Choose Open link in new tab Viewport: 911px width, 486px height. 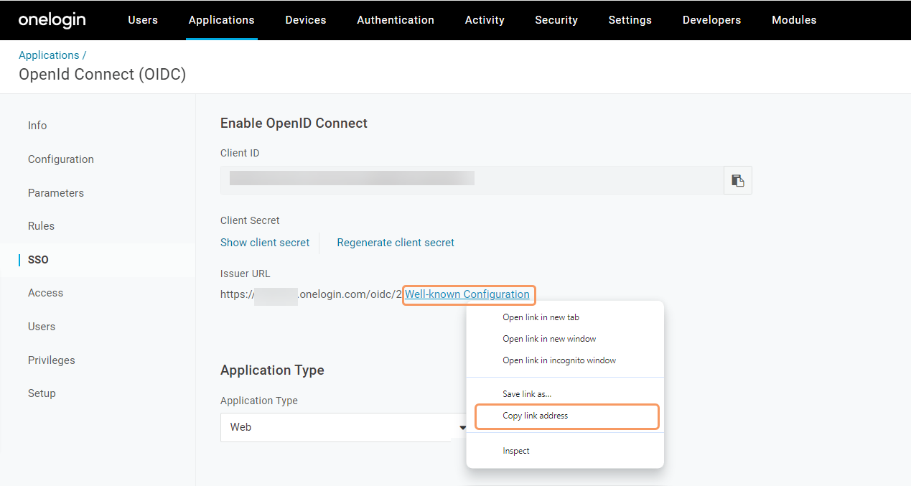[541, 317]
